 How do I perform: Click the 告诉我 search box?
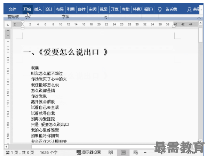point(171,9)
